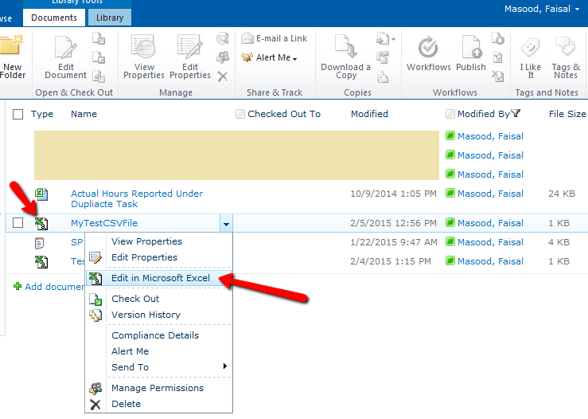588x419 pixels.
Task: Click the CSV icon beside MyTestCSVFile
Action: [41, 223]
